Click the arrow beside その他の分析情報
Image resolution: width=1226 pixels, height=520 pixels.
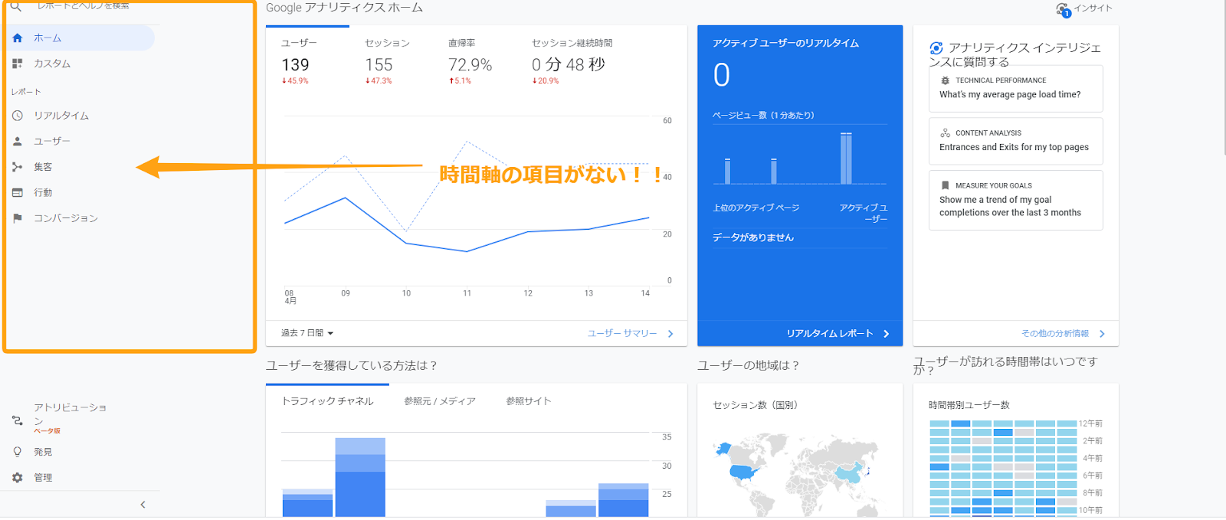tap(1102, 334)
